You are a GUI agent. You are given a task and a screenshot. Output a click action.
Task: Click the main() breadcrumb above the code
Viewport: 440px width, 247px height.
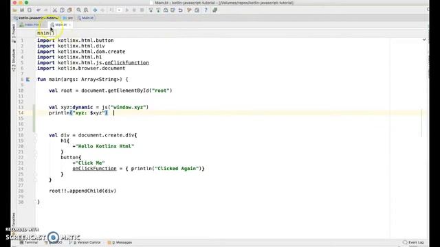[45, 33]
